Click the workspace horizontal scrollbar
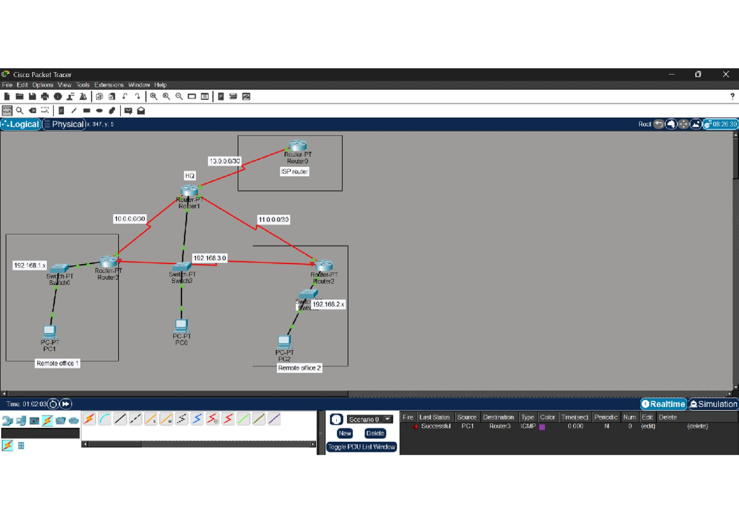739x522 pixels. click(x=176, y=394)
